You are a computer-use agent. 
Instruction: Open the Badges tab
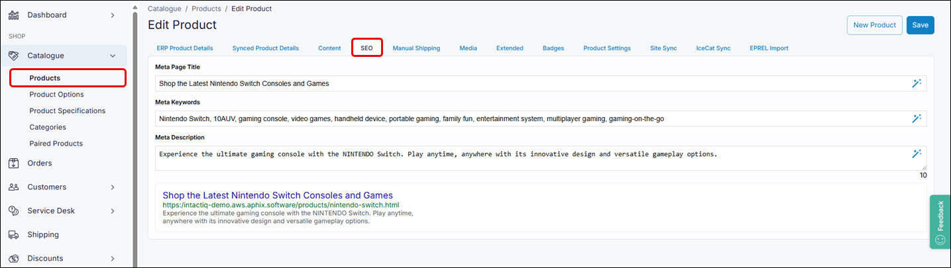553,48
